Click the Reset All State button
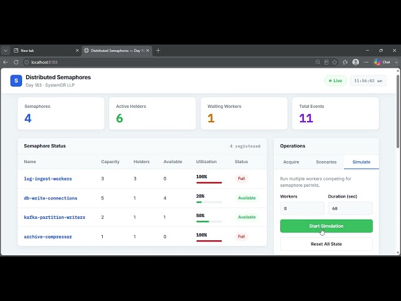 [x=326, y=244]
